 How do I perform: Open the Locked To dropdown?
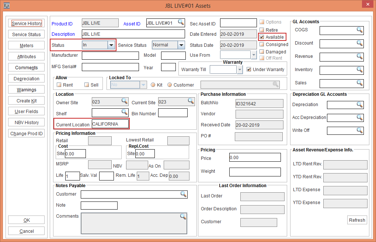(x=143, y=85)
